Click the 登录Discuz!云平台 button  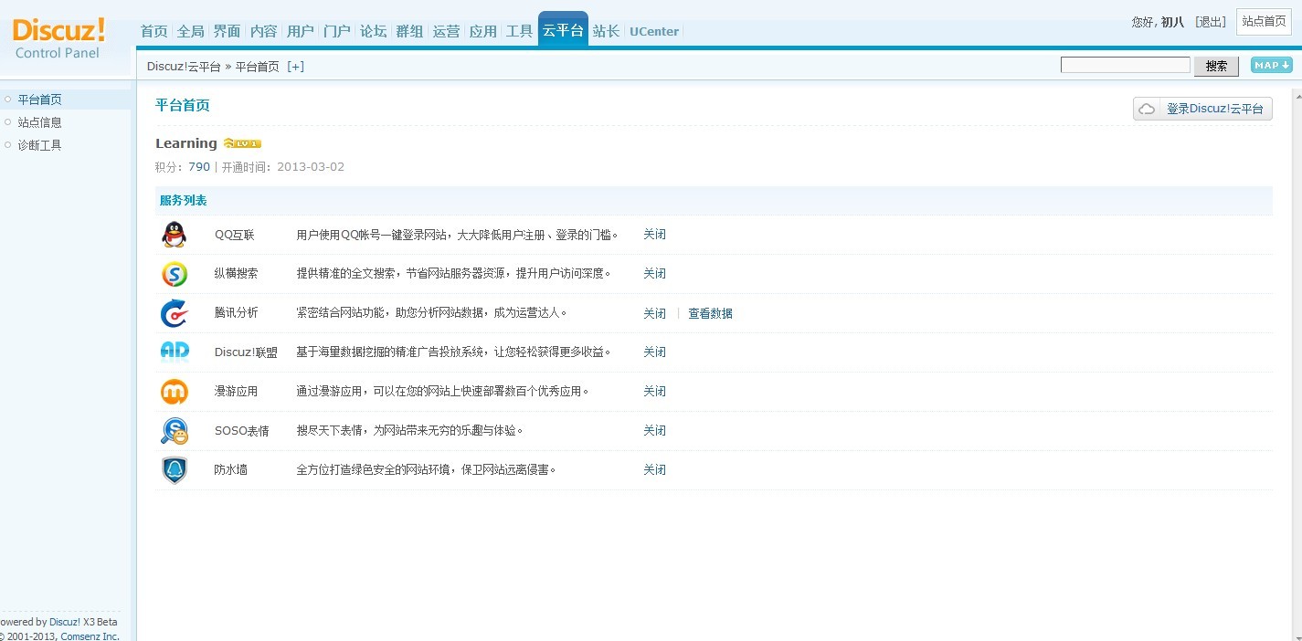point(1203,109)
